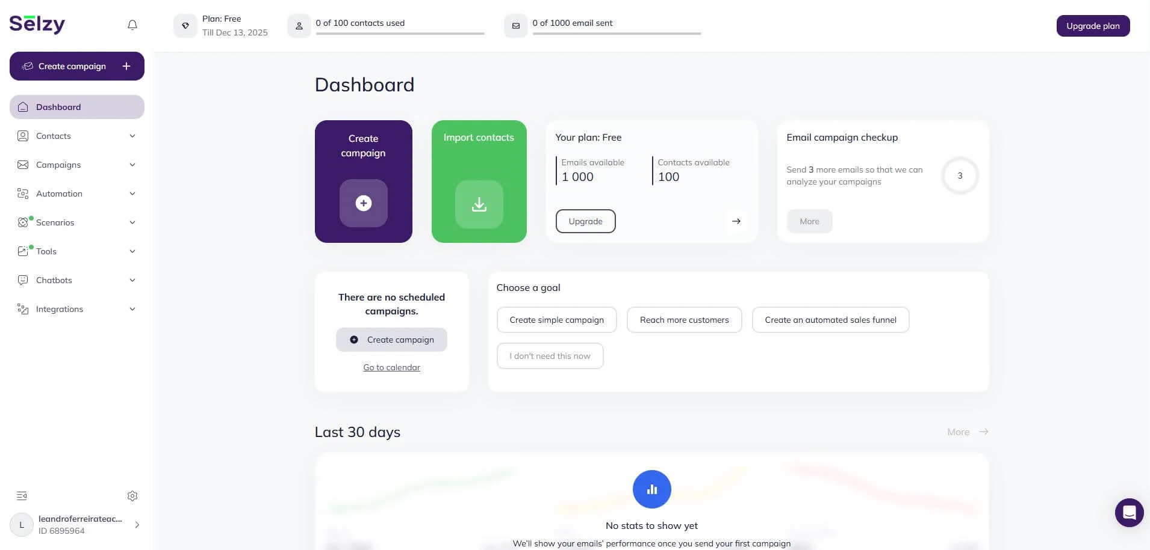Choose Reach more customers goal

[684, 320]
